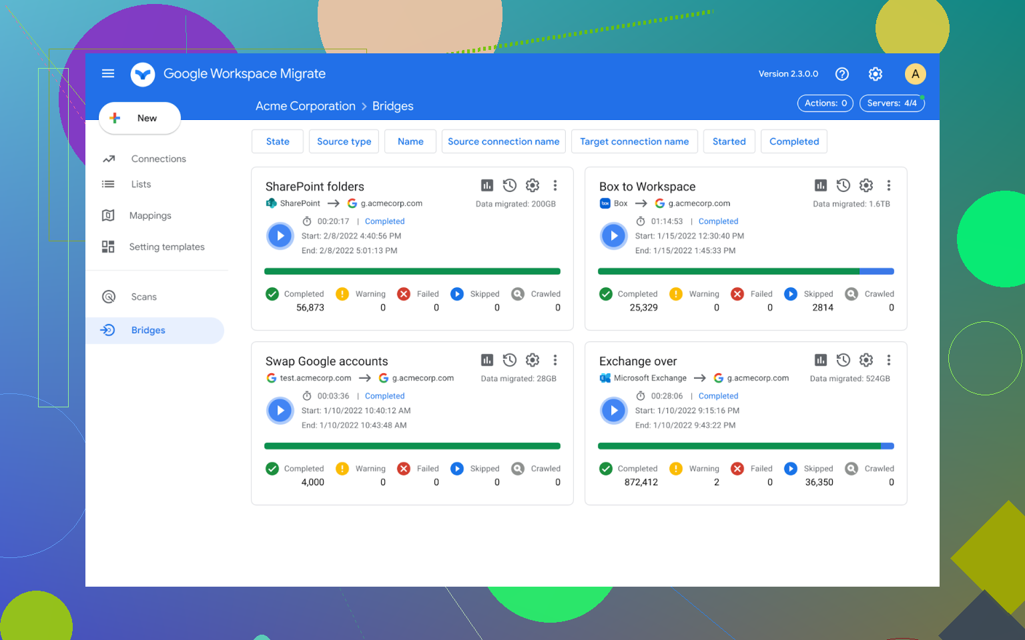Start the Exchange over bridge play button

point(614,411)
